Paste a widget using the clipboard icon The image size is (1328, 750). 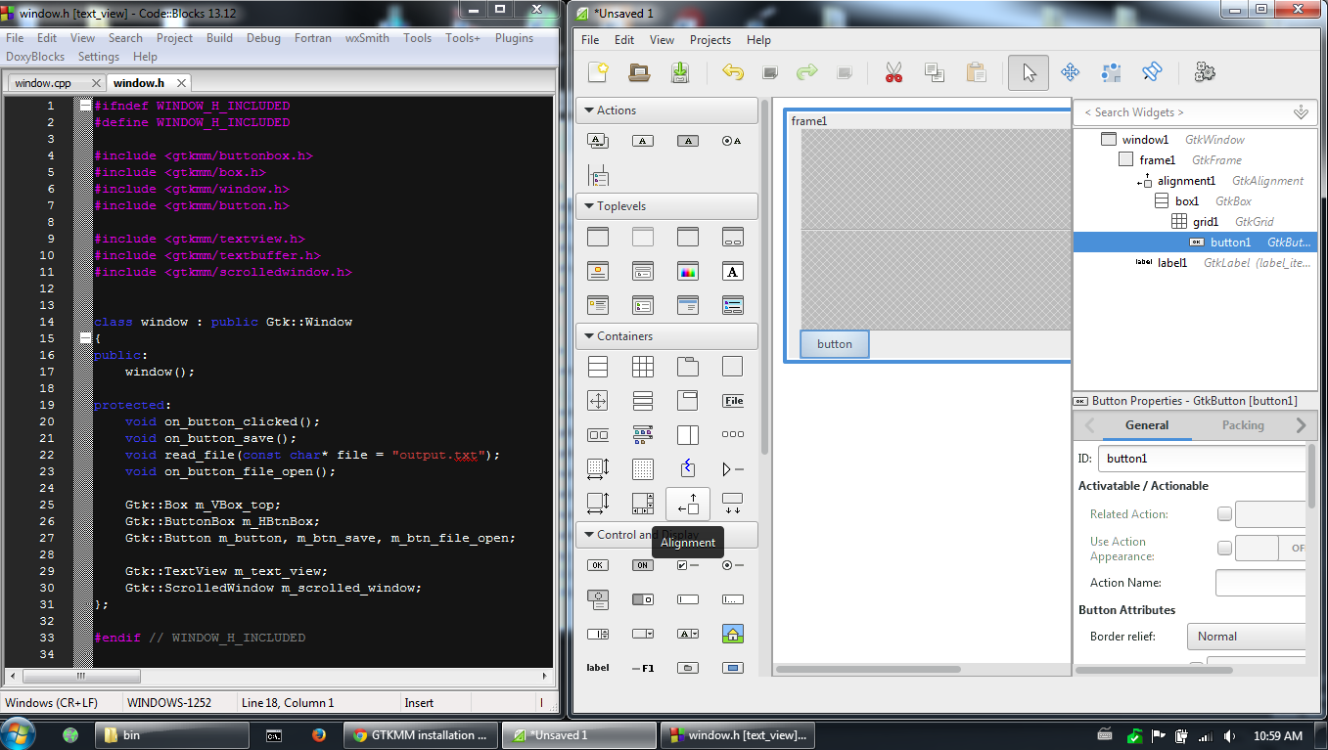pos(975,72)
